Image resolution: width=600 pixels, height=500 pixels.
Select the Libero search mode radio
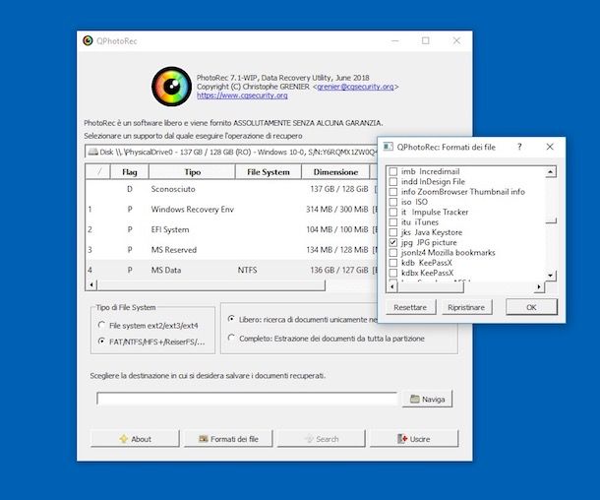click(x=231, y=319)
